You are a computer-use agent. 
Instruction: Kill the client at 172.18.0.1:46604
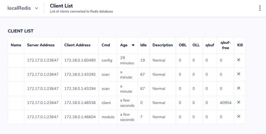239,116
